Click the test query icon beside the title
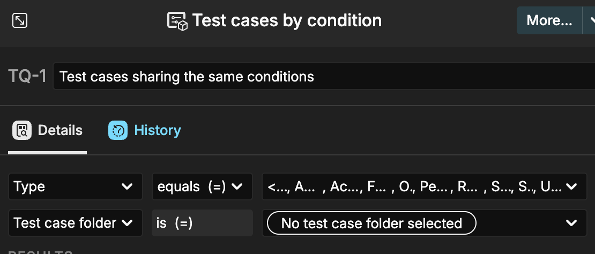Screen dimensions: 595x254 coord(177,21)
